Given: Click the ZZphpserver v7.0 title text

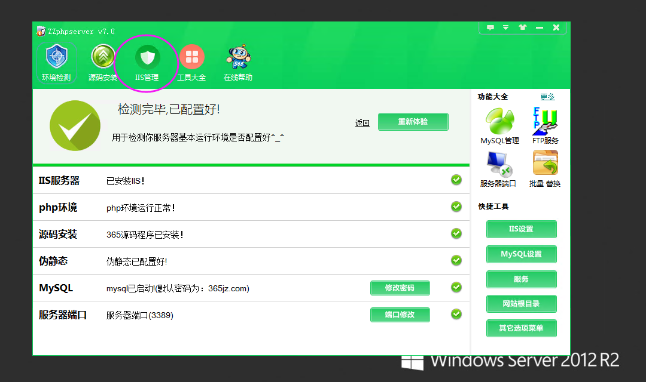Looking at the screenshot, I should pyautogui.click(x=81, y=32).
